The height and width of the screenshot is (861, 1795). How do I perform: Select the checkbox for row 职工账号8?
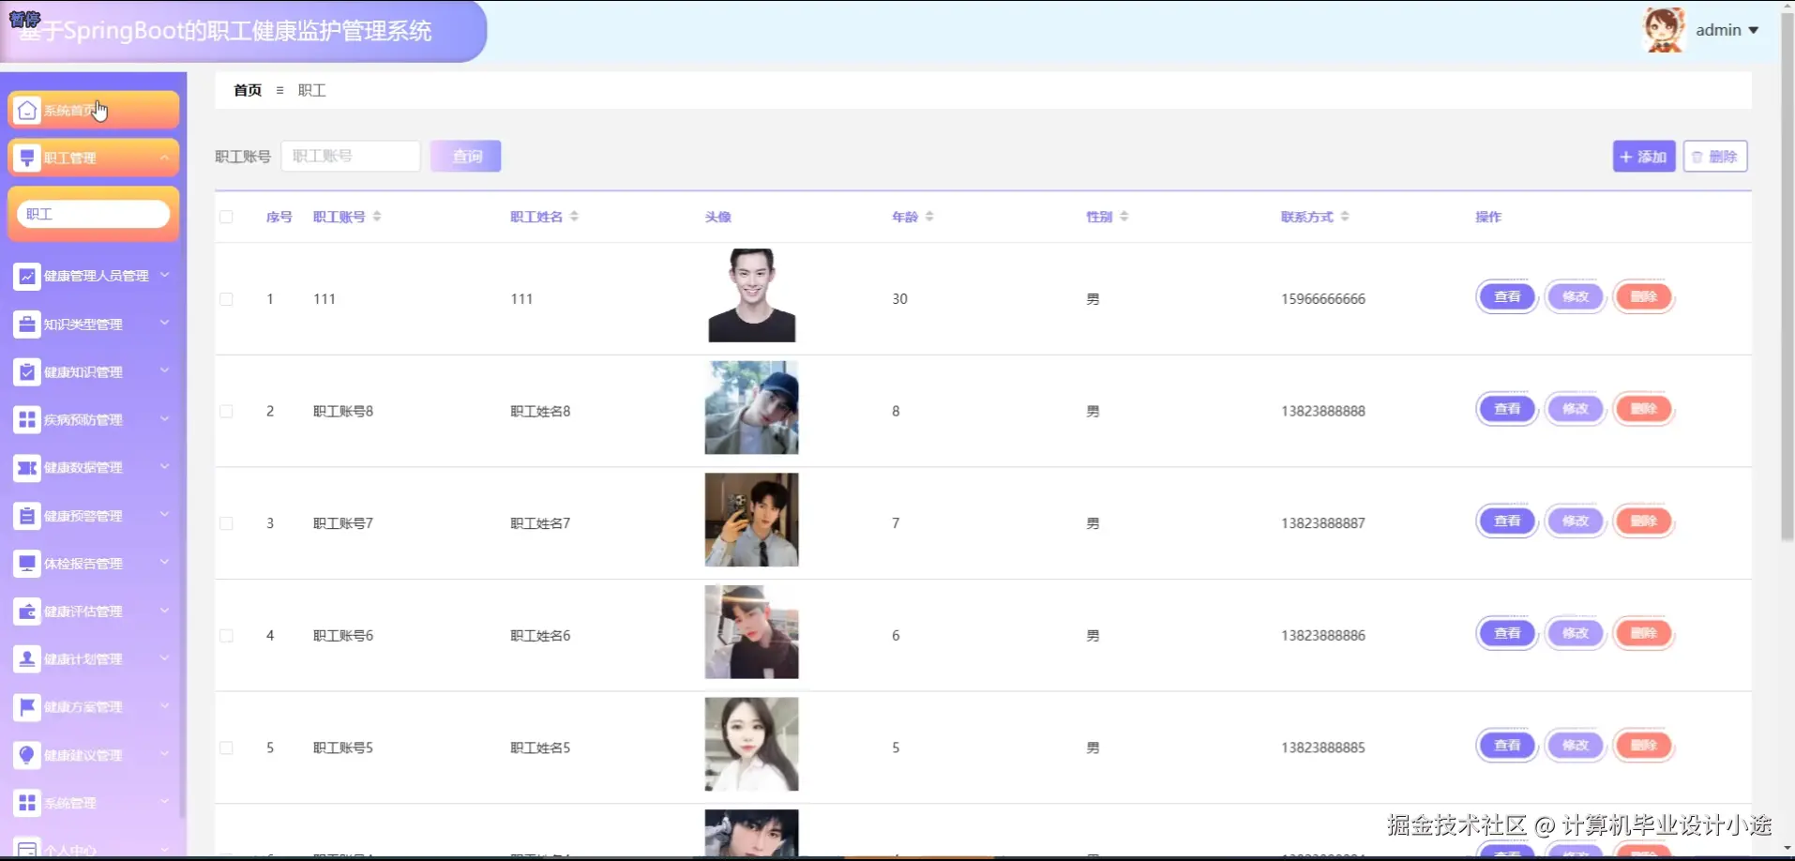point(226,411)
